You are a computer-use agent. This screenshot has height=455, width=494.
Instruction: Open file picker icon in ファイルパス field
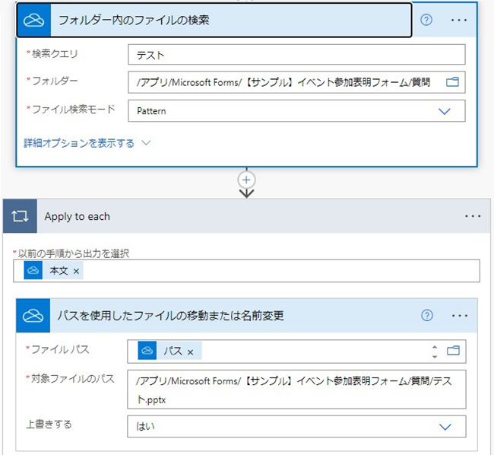[453, 351]
